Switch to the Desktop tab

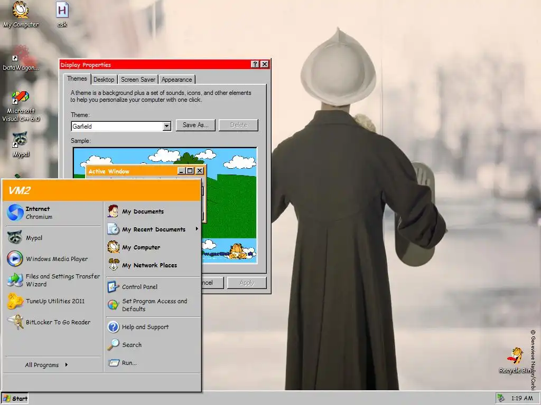click(104, 80)
